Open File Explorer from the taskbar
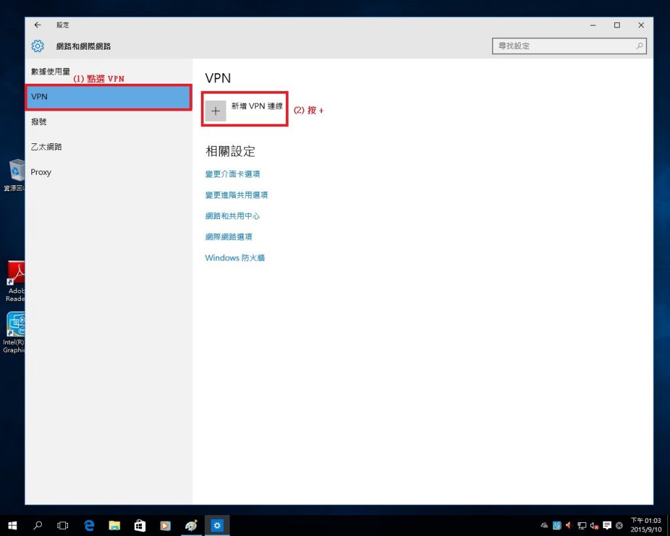The height and width of the screenshot is (536, 670). pos(115,525)
